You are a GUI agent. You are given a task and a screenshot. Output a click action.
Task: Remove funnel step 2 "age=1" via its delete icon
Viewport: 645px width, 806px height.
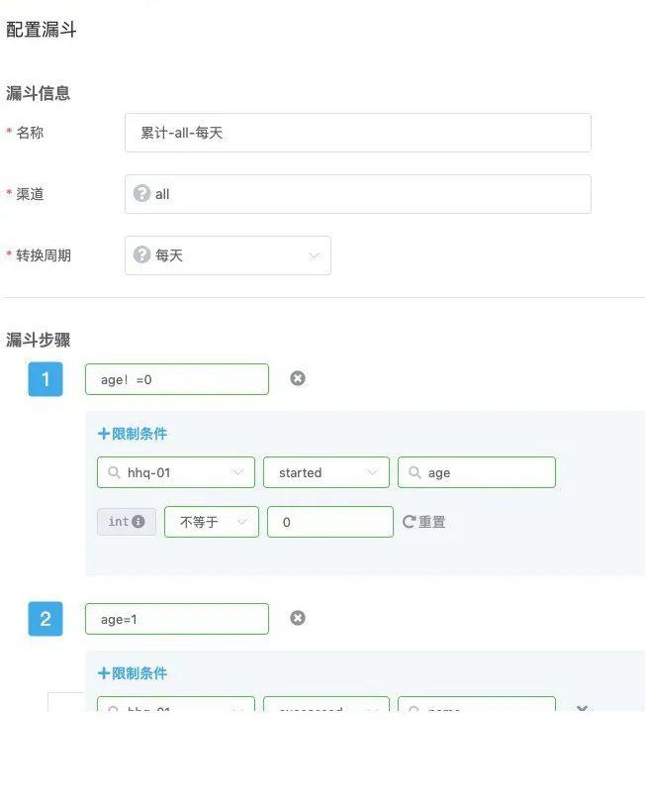pos(297,617)
